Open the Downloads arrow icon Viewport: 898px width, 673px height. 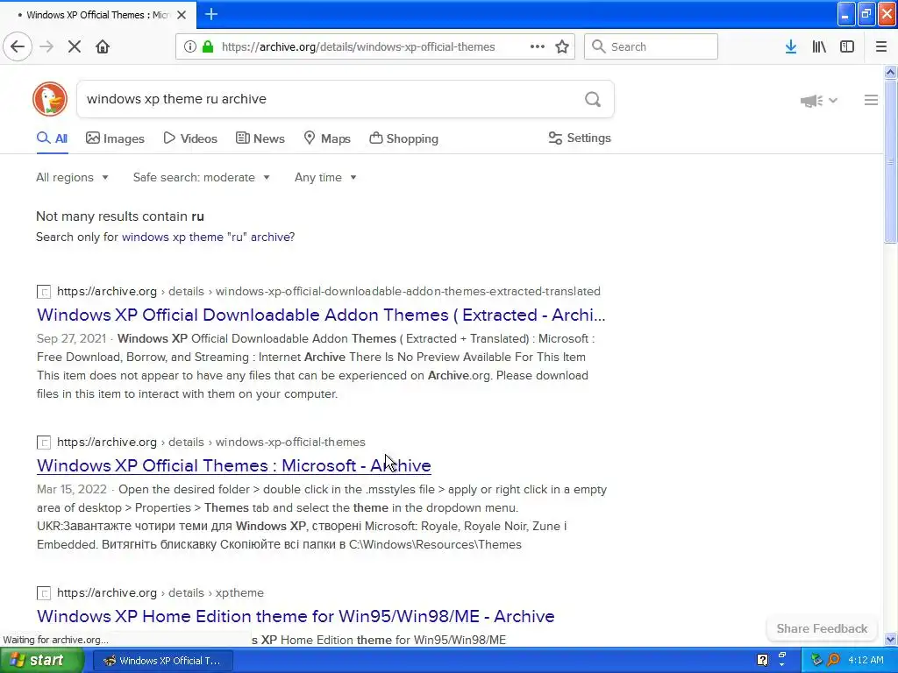[x=791, y=46]
